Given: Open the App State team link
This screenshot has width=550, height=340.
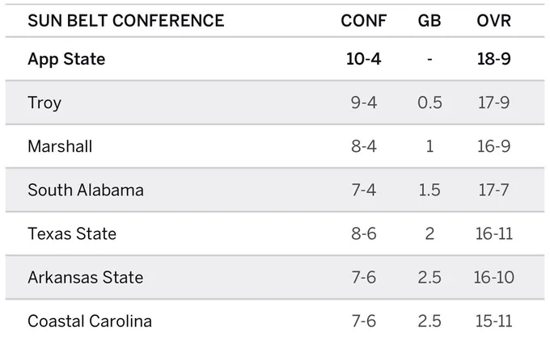Looking at the screenshot, I should click(x=66, y=59).
